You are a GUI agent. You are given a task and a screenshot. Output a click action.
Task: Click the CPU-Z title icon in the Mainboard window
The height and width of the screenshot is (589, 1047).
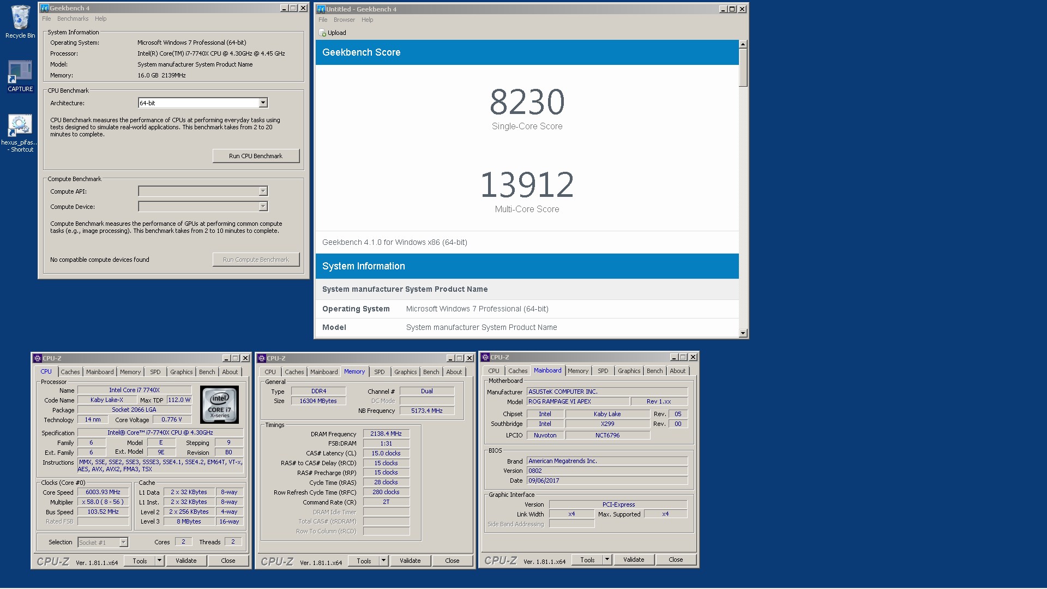[485, 357]
